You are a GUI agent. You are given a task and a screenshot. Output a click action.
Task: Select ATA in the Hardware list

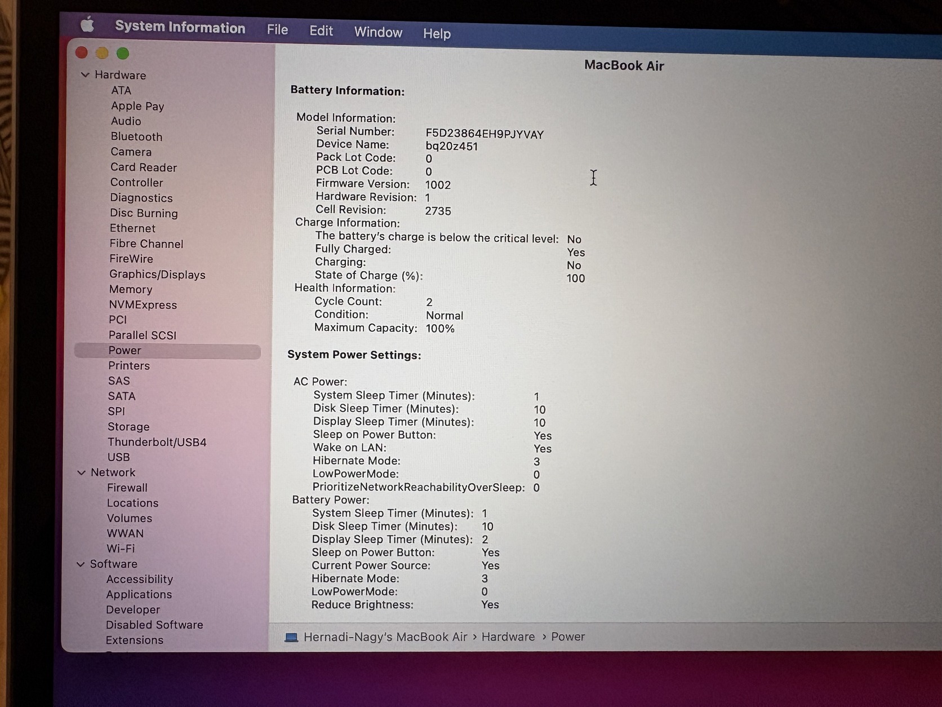click(x=121, y=90)
